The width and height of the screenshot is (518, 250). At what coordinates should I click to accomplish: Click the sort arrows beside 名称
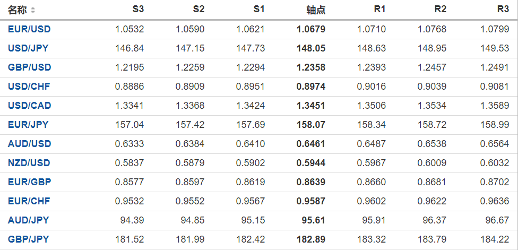[33, 10]
